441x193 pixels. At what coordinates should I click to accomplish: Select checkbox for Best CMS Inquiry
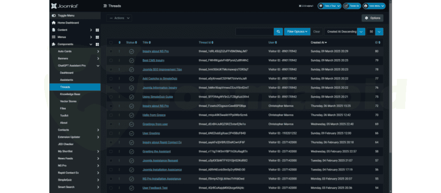click(111, 61)
